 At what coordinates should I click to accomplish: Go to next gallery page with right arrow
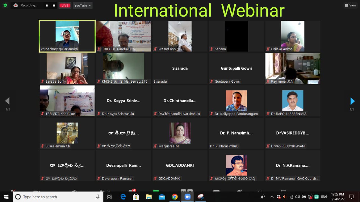coord(352,101)
